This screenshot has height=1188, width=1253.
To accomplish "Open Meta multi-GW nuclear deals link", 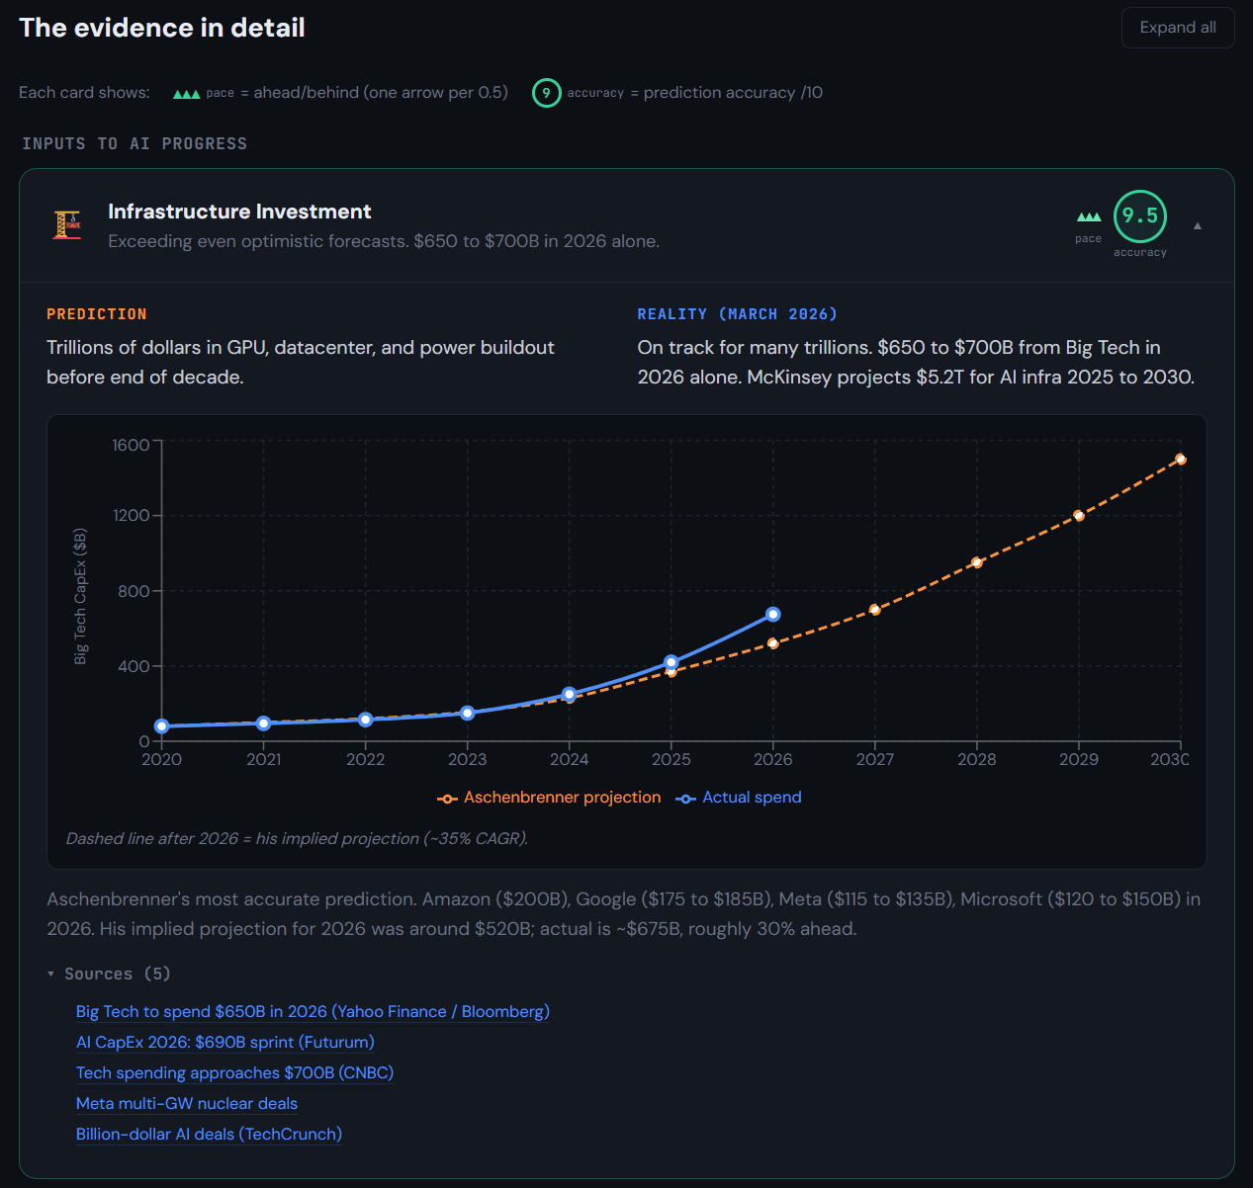I will [x=186, y=1103].
